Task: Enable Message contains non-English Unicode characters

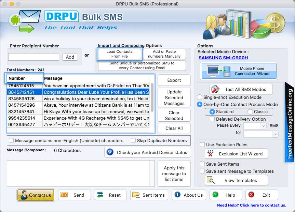Action: tap(11, 140)
